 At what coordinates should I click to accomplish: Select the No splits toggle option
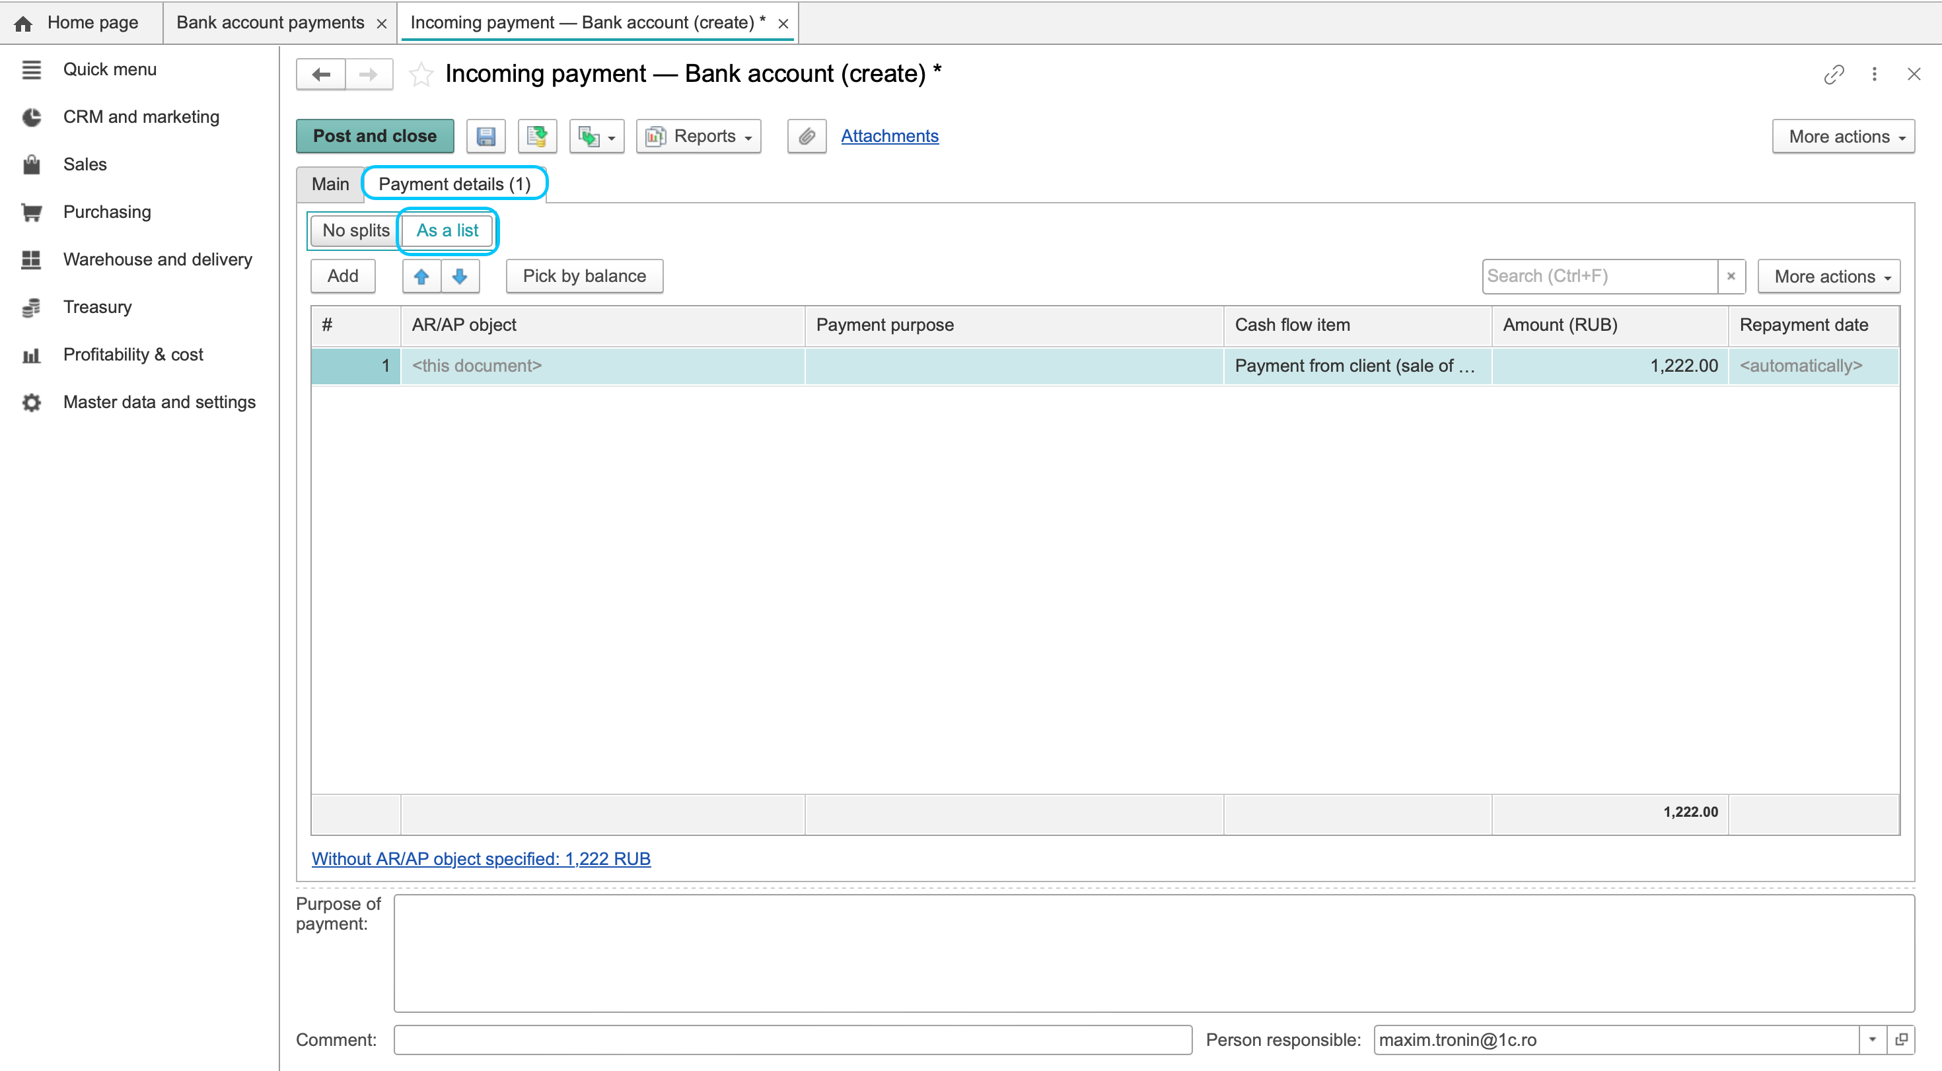356,230
